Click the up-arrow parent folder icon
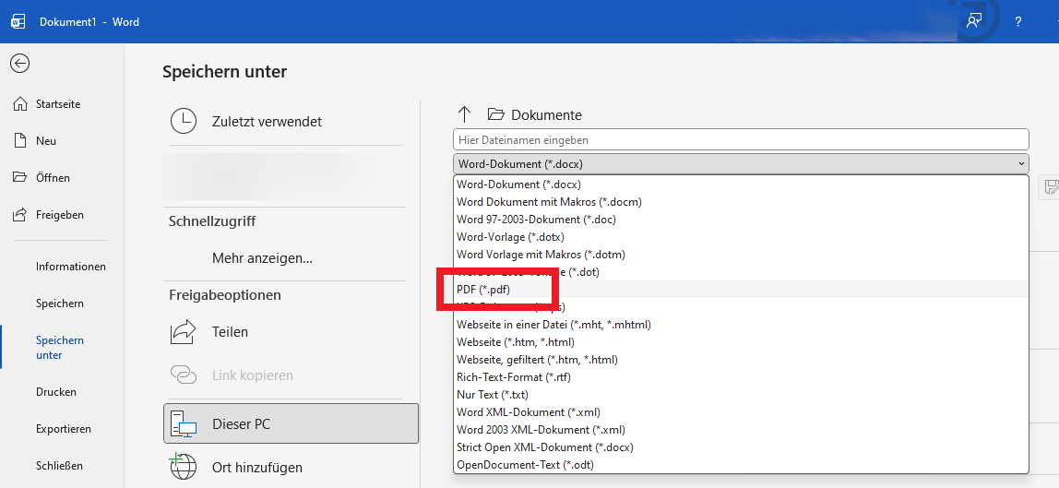The width and height of the screenshot is (1059, 488). [464, 114]
